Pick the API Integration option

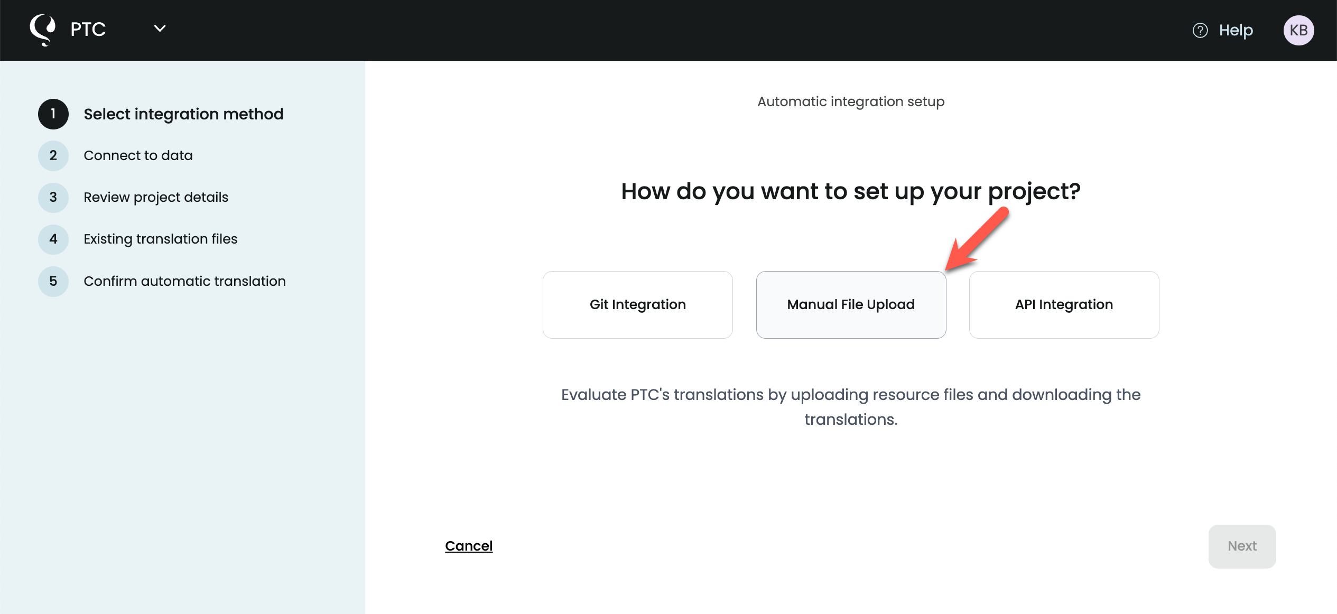[x=1064, y=305]
